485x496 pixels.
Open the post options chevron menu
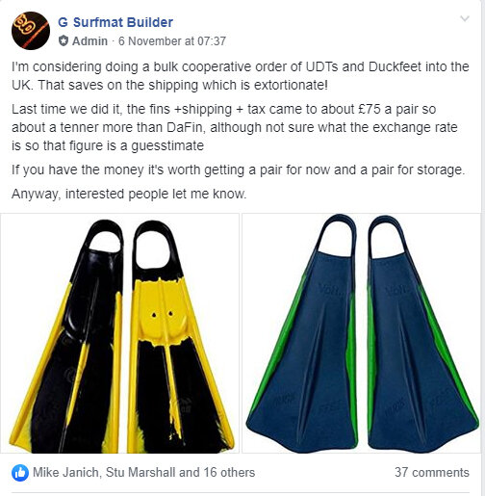click(465, 18)
